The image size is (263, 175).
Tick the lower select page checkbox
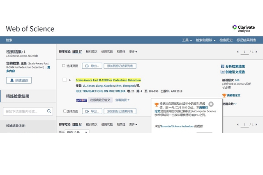pyautogui.click(x=64, y=111)
